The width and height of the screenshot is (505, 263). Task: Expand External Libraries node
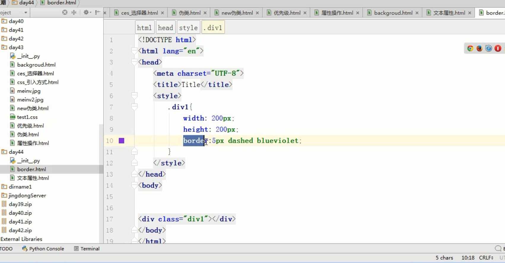21,239
